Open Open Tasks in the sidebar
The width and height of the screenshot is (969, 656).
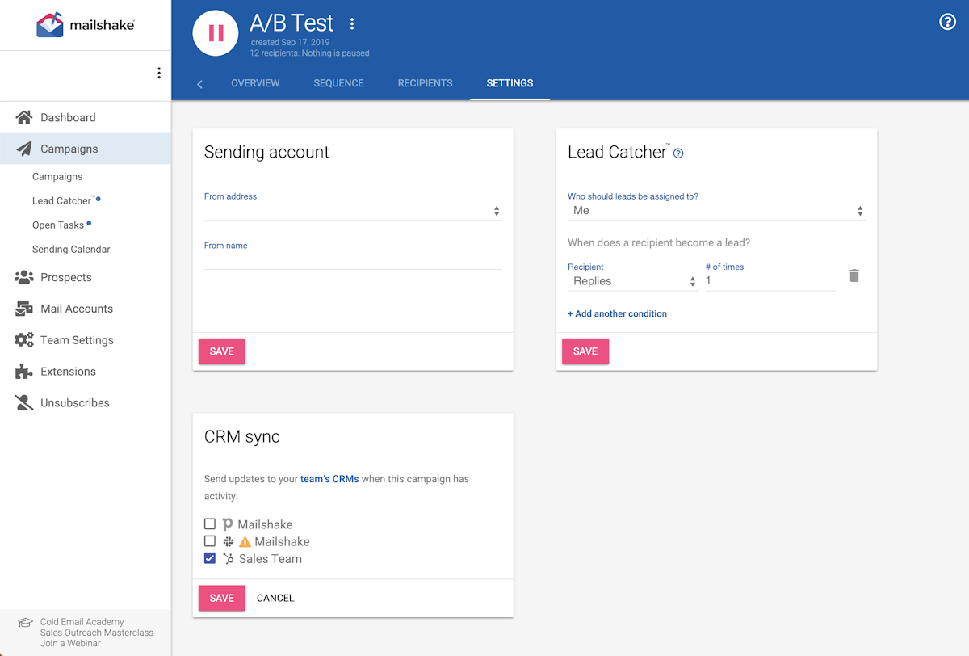coord(58,225)
